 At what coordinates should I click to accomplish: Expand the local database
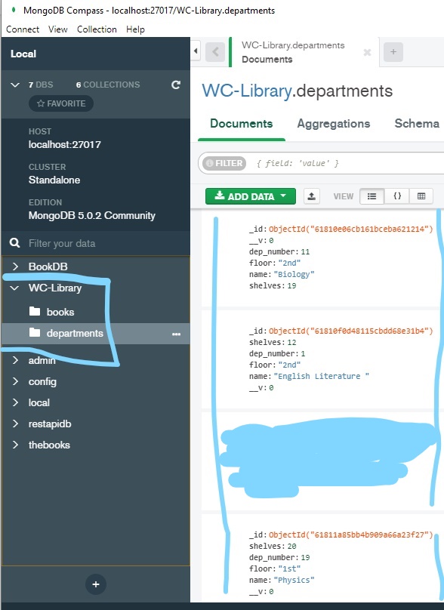15,402
